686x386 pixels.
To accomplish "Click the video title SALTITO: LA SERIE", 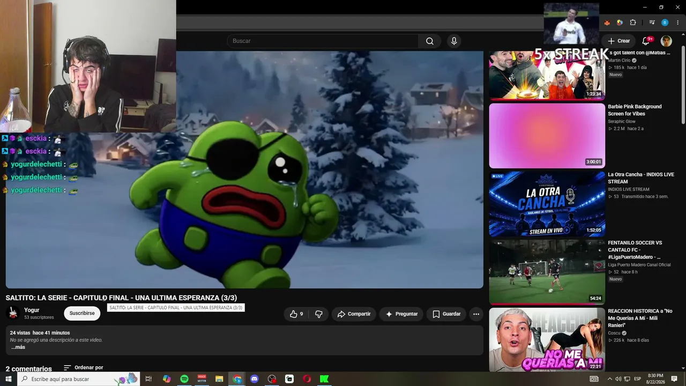I will 121,298.
